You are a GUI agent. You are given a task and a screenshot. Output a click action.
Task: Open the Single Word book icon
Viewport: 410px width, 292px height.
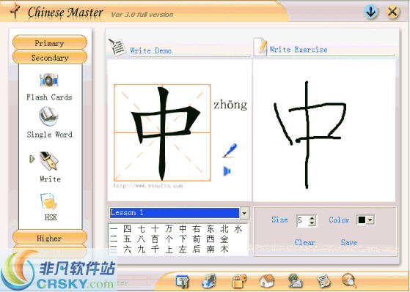pyautogui.click(x=49, y=116)
